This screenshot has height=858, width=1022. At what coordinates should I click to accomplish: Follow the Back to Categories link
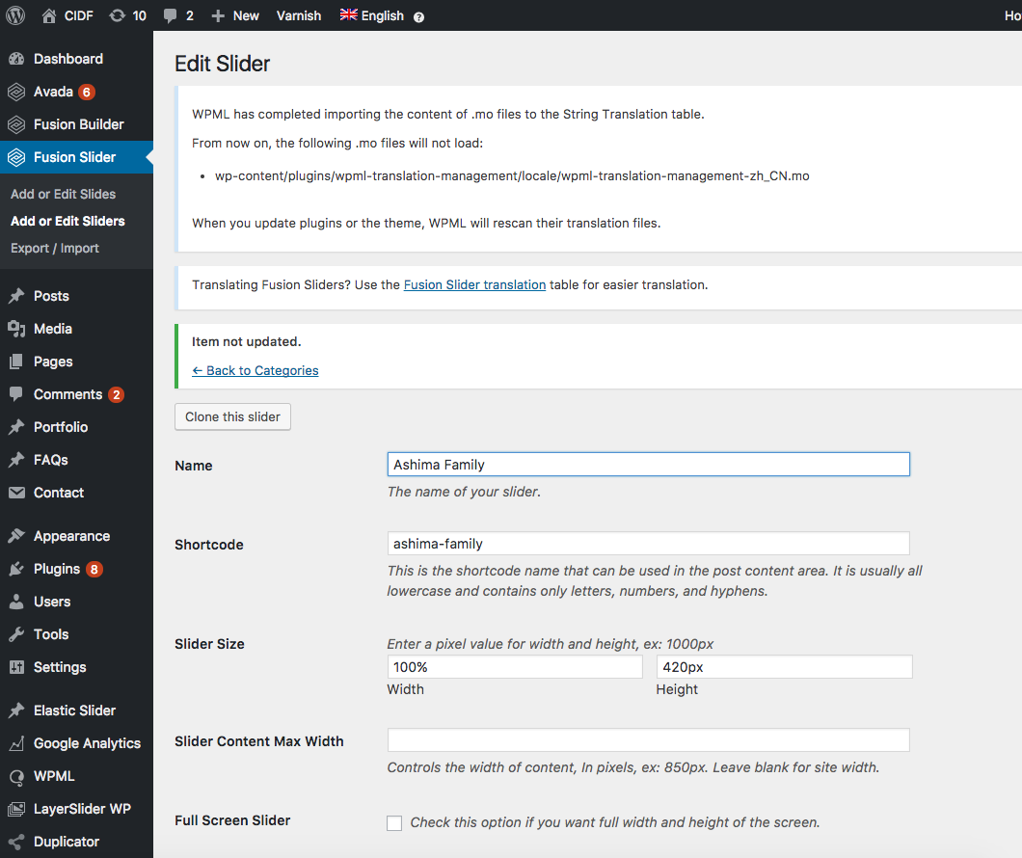pos(255,371)
